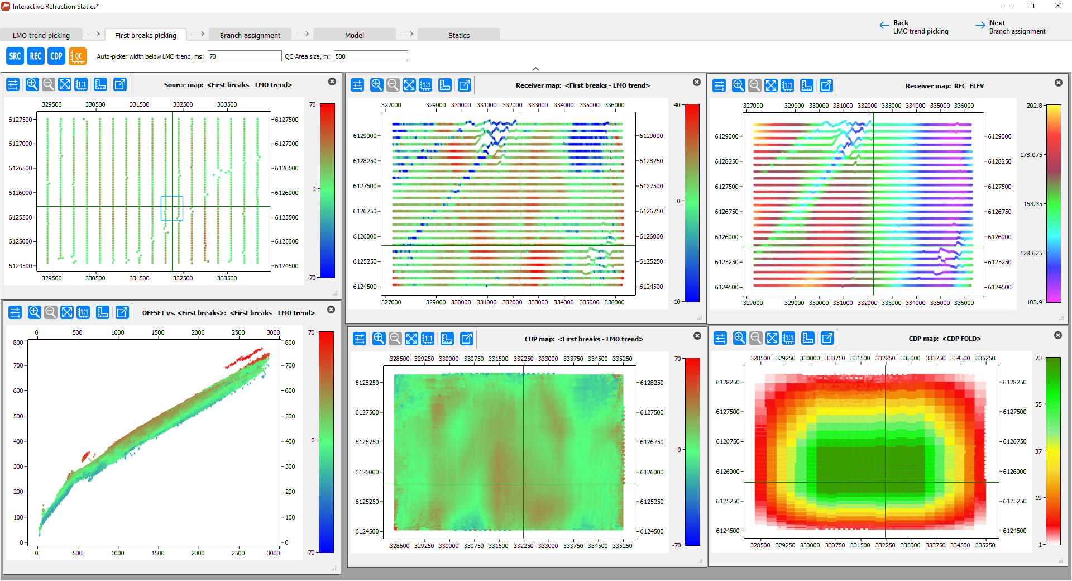Close the OFFSET vs First breaks panel

[x=331, y=309]
